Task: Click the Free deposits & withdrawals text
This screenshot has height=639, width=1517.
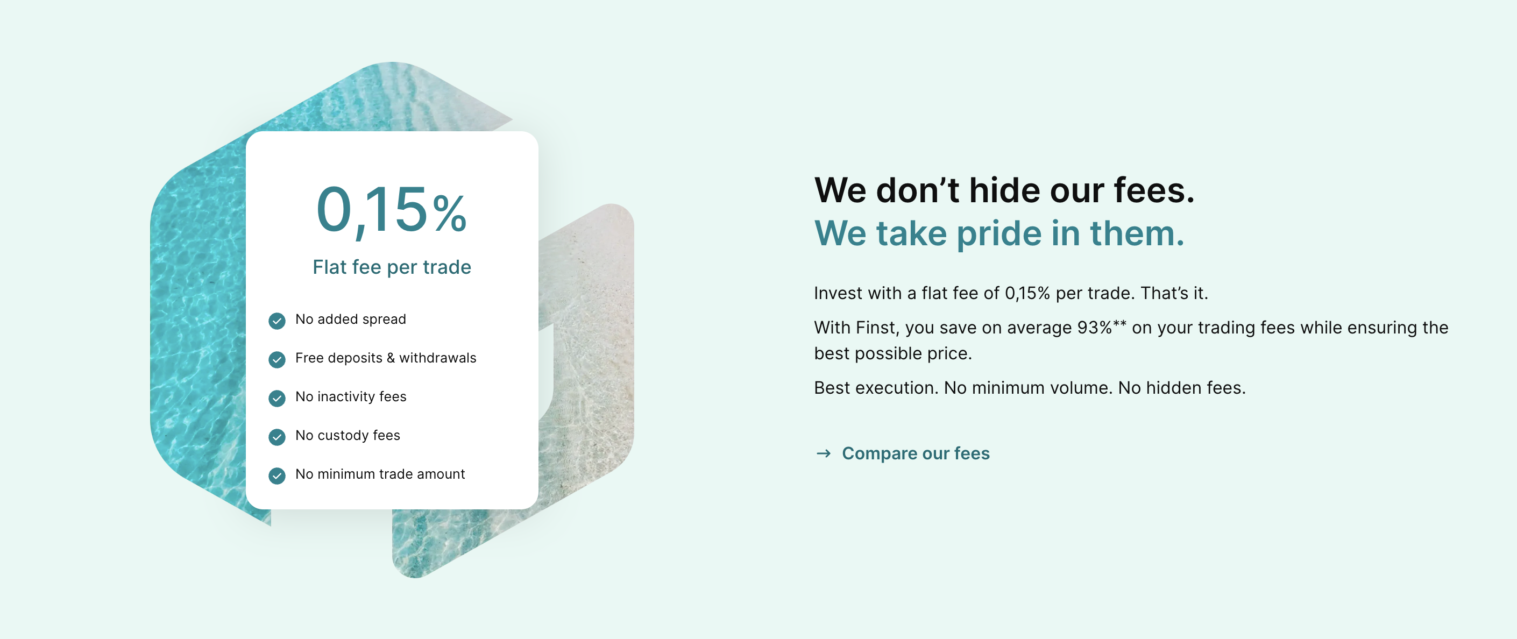Action: (x=386, y=358)
